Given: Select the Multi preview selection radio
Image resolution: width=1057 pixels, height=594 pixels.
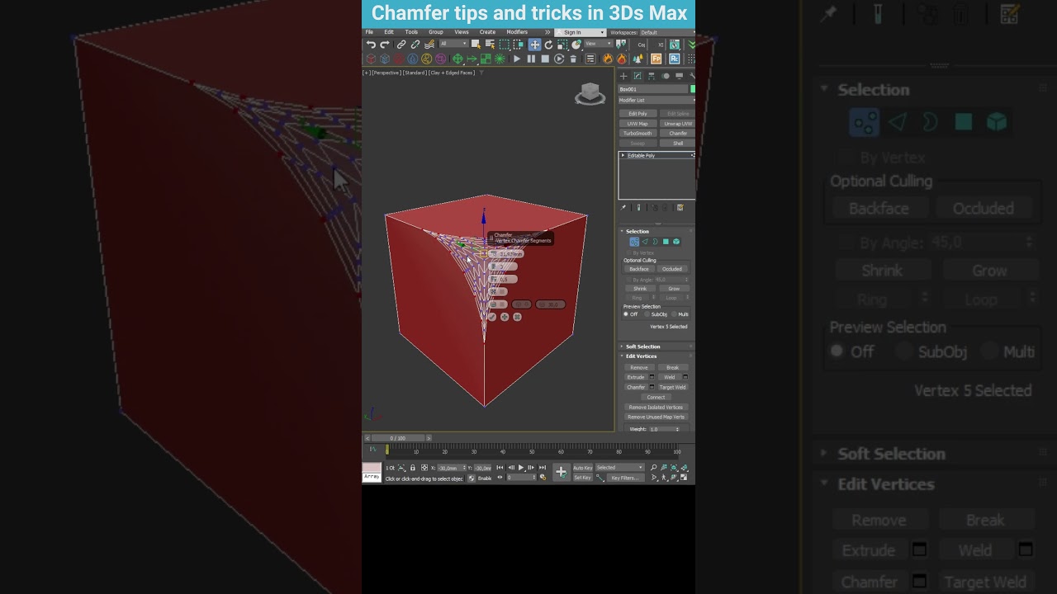Looking at the screenshot, I should pyautogui.click(x=674, y=314).
